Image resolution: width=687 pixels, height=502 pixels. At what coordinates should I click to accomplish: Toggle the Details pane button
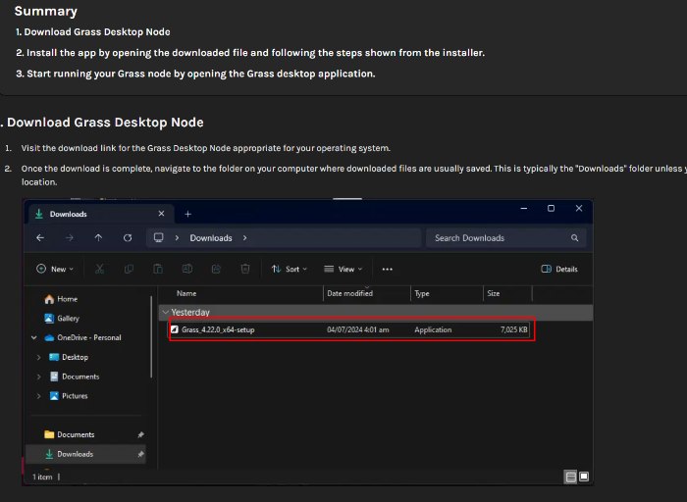559,269
